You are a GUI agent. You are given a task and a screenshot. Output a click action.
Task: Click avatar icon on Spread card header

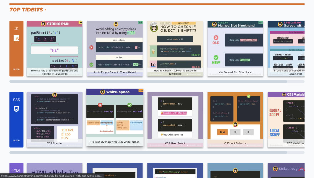click(280, 24)
